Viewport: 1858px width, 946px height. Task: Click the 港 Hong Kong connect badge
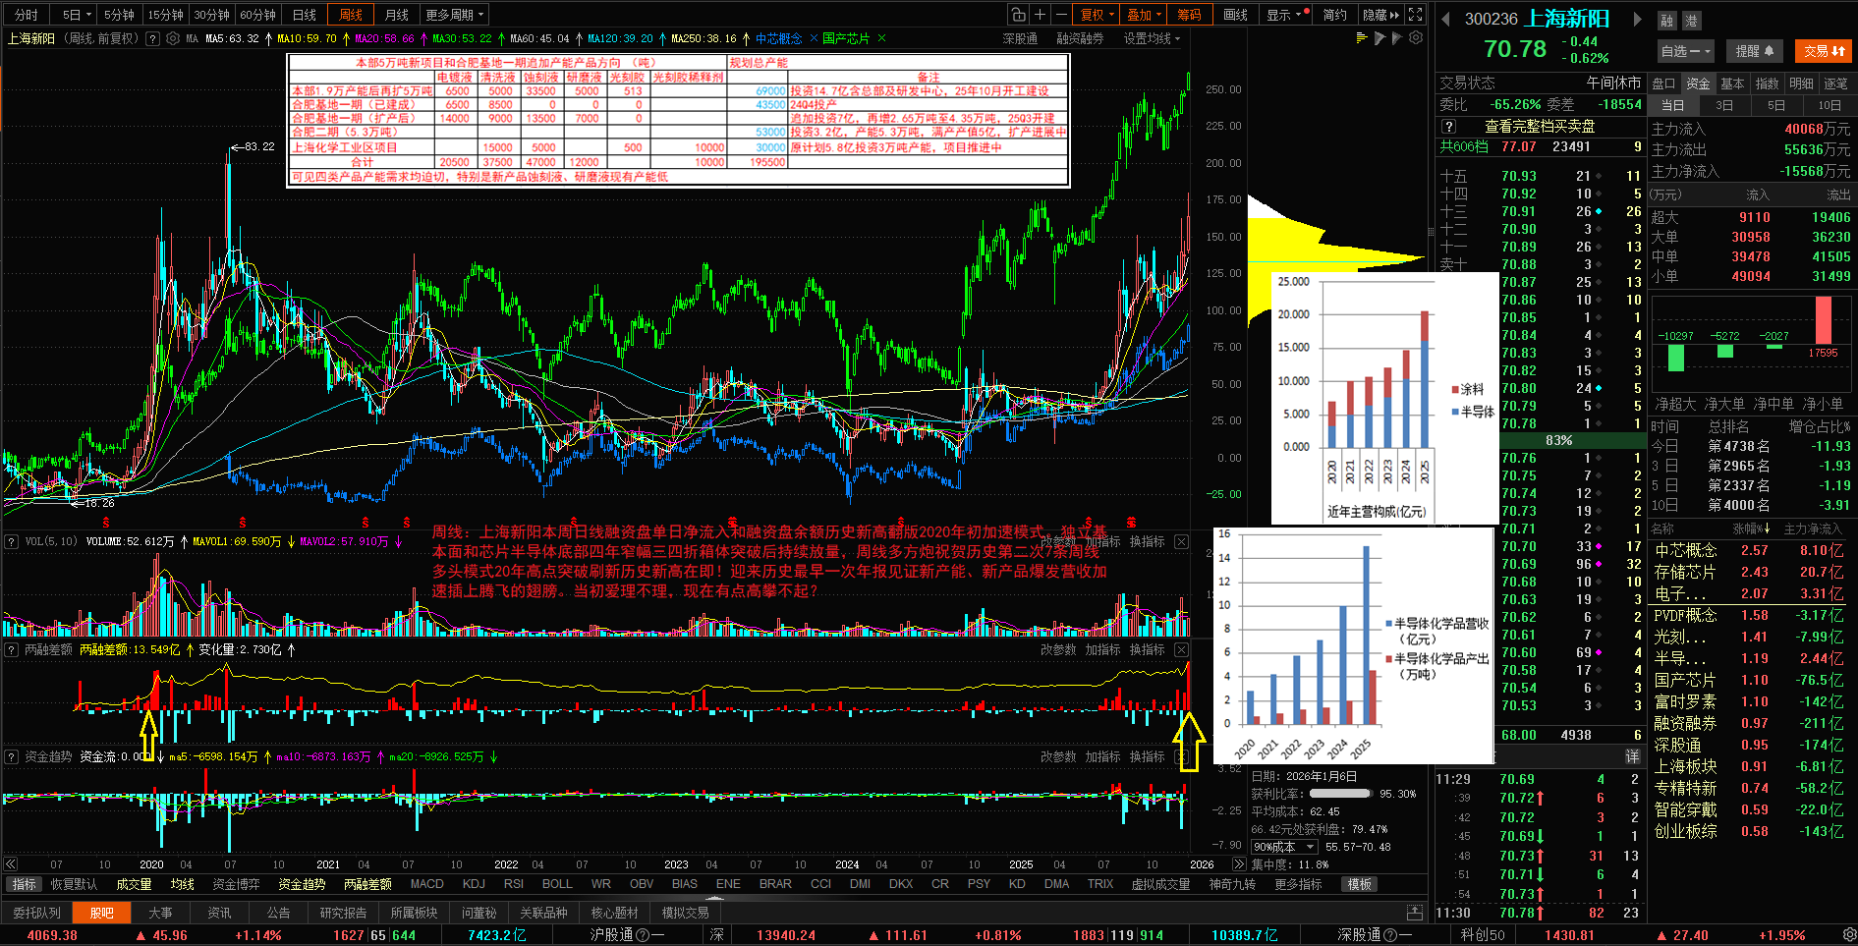point(1691,21)
